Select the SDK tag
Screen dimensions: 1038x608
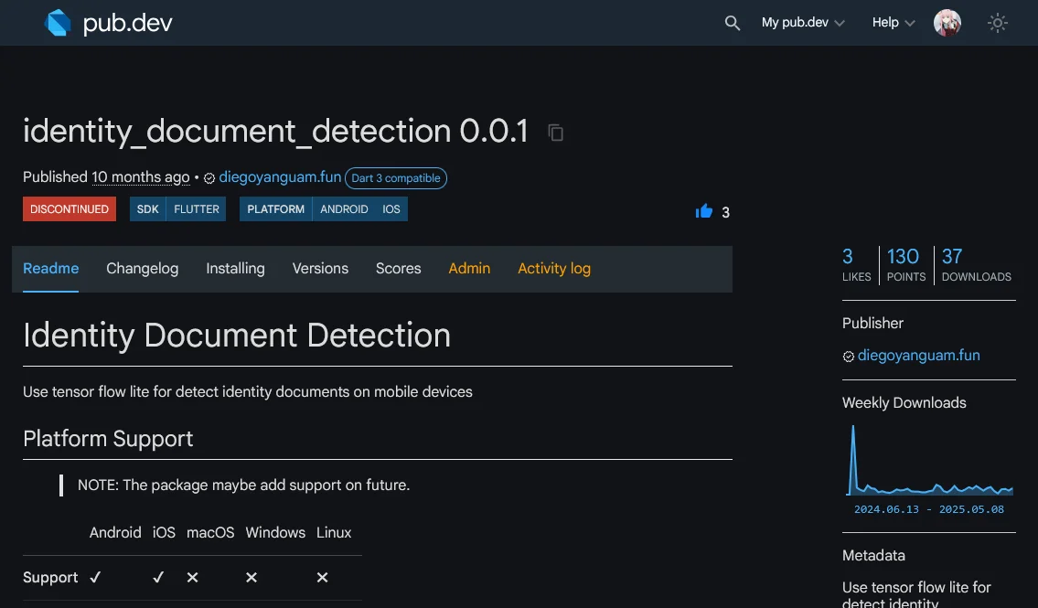147,209
